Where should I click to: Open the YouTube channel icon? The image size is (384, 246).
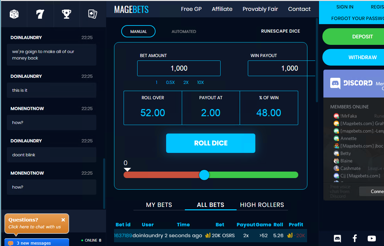[x=371, y=238]
